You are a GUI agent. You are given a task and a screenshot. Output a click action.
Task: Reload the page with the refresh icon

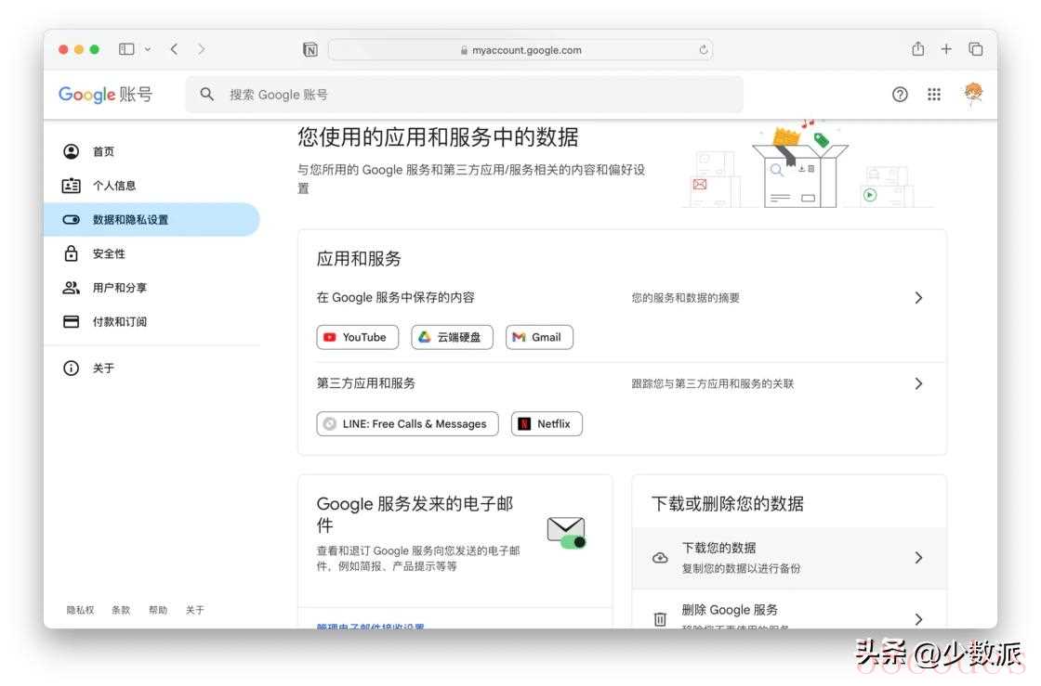coord(703,50)
